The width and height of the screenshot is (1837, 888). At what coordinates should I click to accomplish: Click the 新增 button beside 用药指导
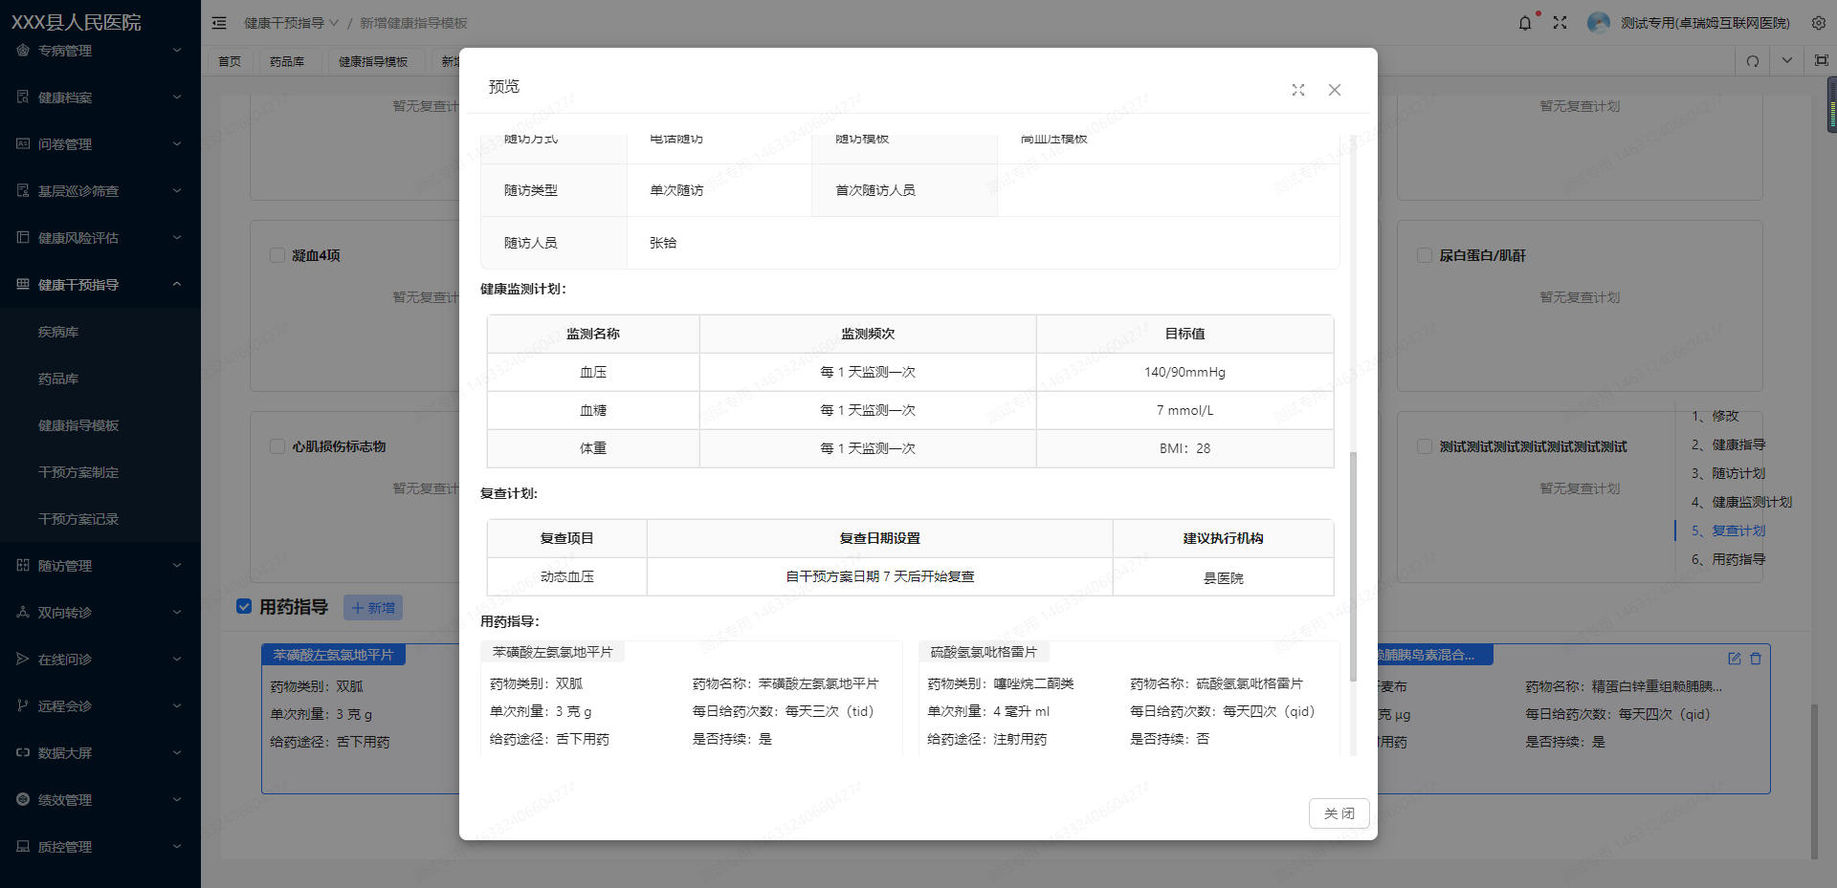(x=372, y=607)
